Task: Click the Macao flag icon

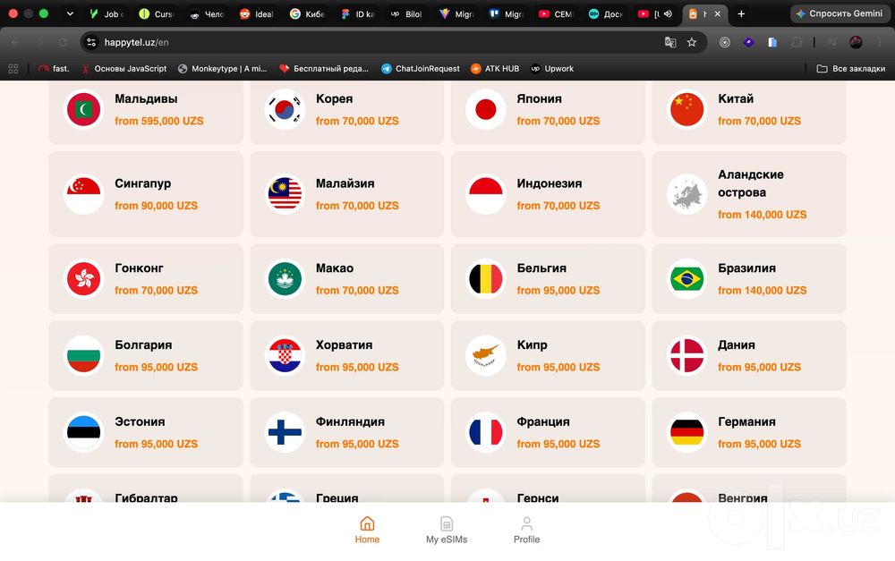Action: click(x=285, y=278)
